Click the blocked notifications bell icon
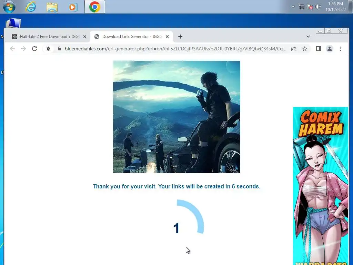Image resolution: width=353 pixels, height=265 pixels. point(48,49)
